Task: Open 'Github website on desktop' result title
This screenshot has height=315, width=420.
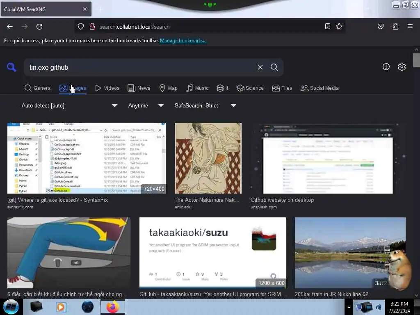Action: 282,200
